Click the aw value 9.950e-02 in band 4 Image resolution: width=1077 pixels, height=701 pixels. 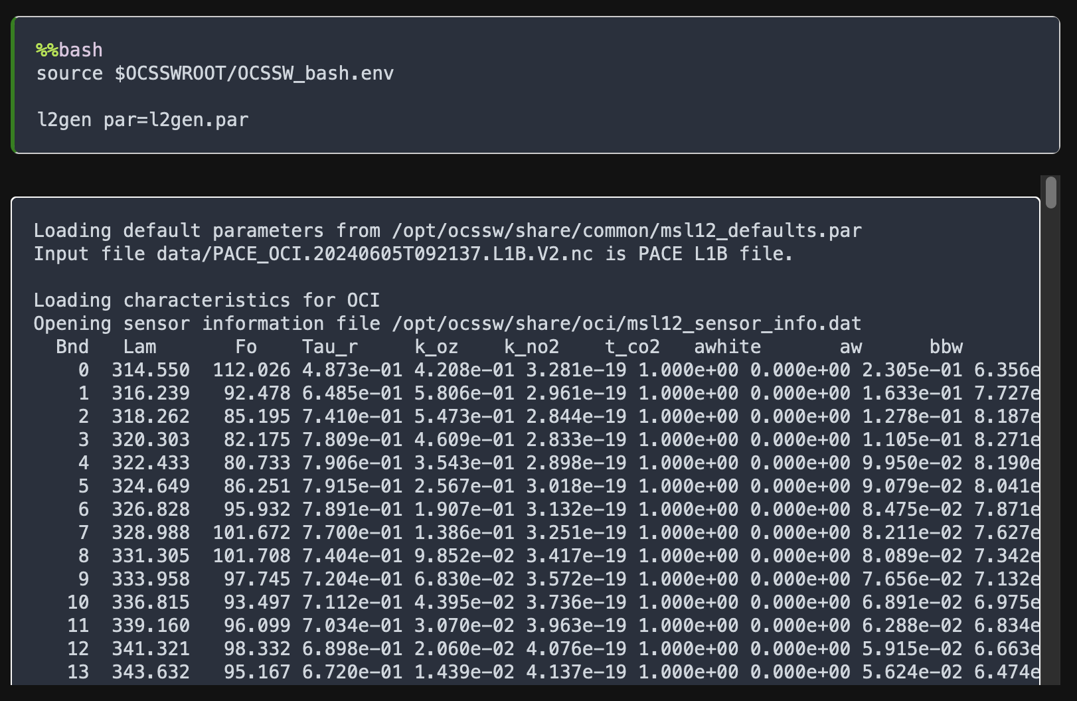(912, 463)
